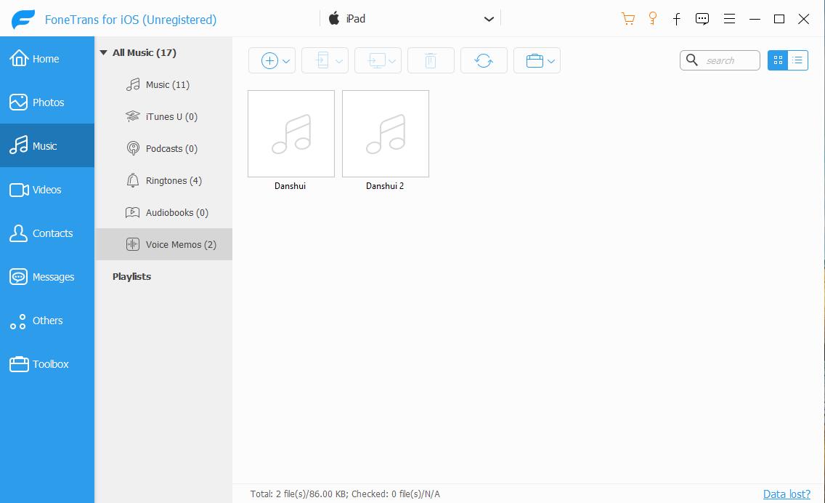Maximize the FoneTrans window
Image resolution: width=825 pixels, height=503 pixels.
779,19
